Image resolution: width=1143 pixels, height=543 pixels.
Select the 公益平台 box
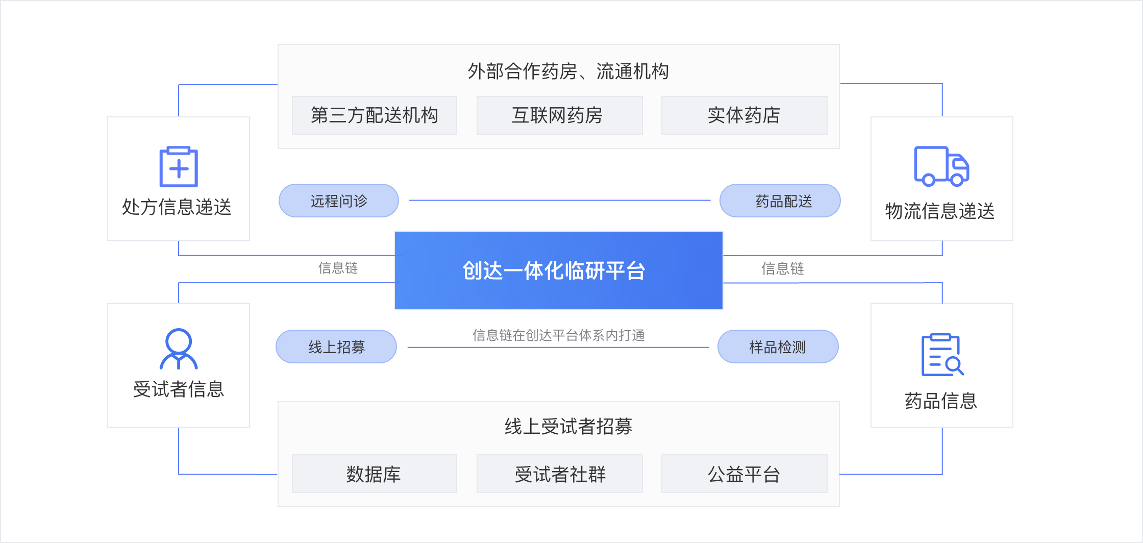[744, 474]
